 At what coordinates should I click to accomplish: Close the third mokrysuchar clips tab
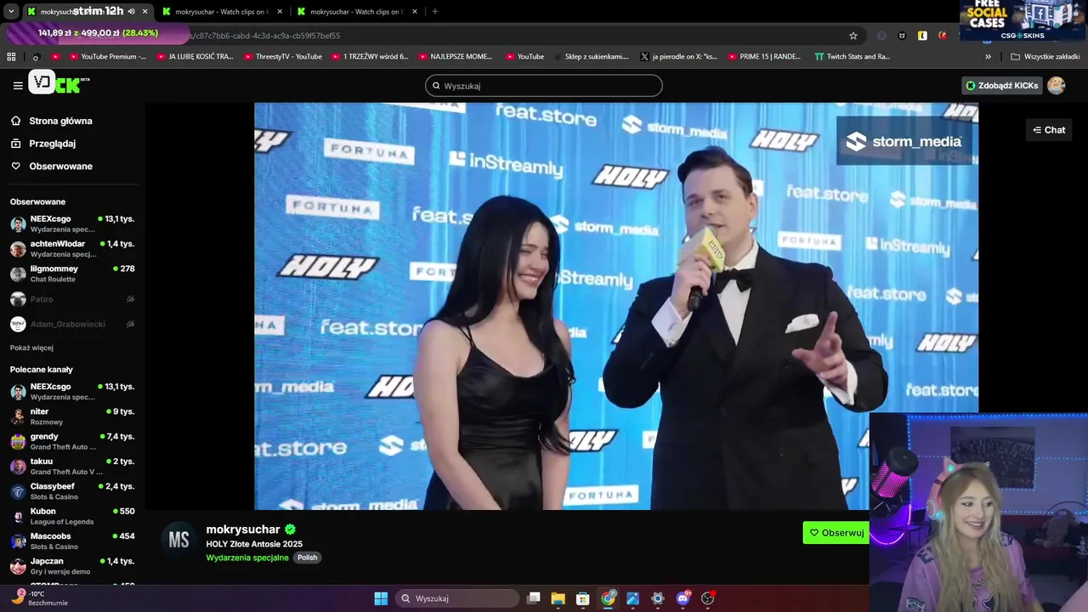(x=415, y=12)
